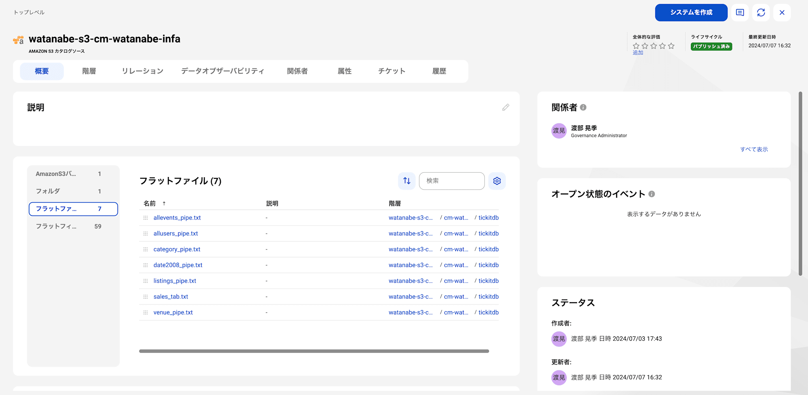Click the drag handle for allevents_pipe.txt row
The height and width of the screenshot is (395, 808).
click(x=145, y=218)
